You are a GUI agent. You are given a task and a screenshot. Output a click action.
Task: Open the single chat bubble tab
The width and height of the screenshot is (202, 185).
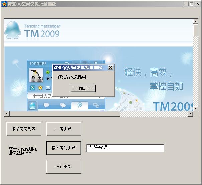46,105
